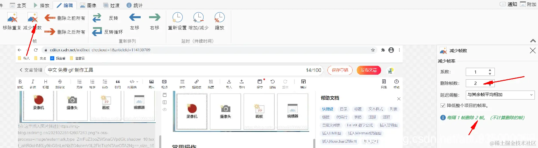Screen dimensions: 538x148
Task: Click the 文章管理 back link
Action: tap(31, 70)
